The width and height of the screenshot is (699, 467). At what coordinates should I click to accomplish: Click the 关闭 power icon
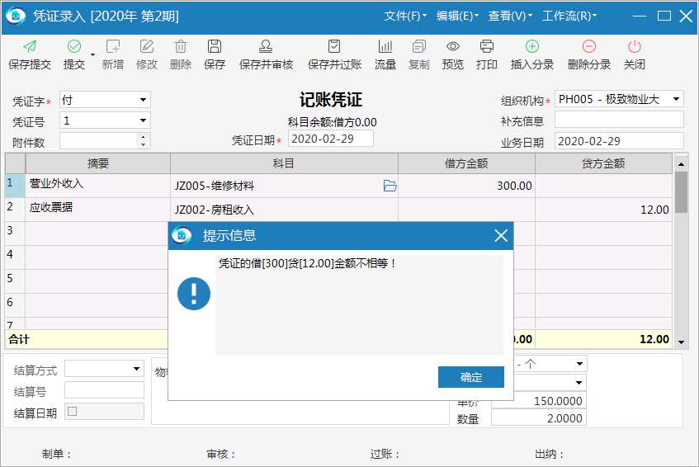coord(635,46)
